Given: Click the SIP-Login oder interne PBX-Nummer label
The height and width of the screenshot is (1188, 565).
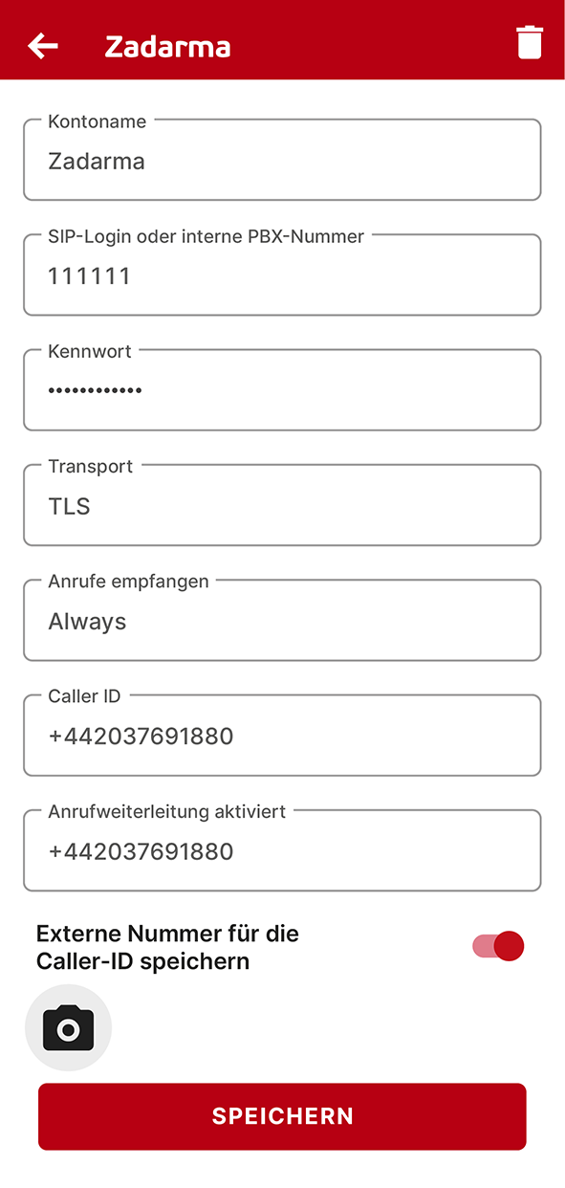Looking at the screenshot, I should pyautogui.click(x=206, y=236).
